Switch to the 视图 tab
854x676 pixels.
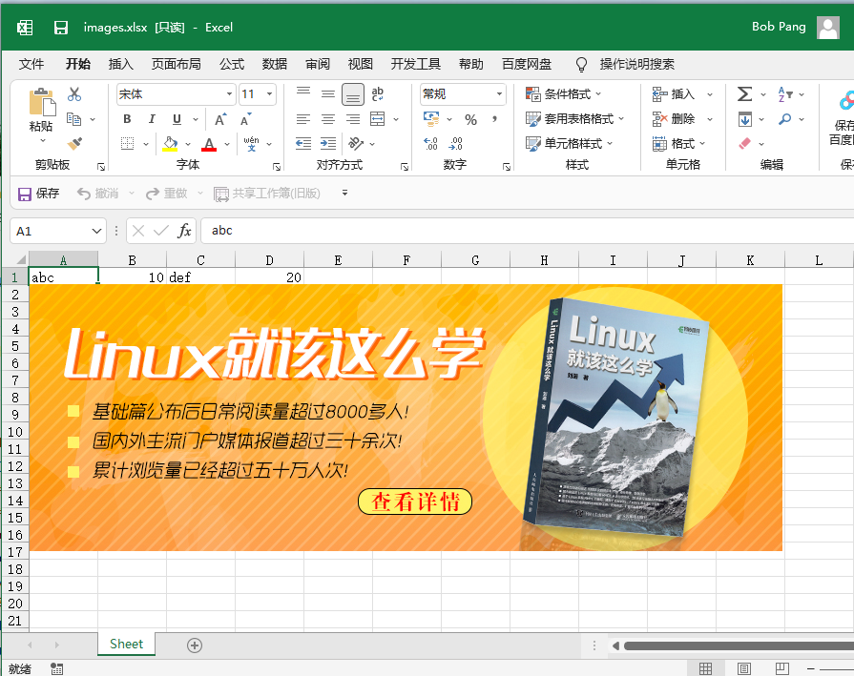[x=361, y=64]
